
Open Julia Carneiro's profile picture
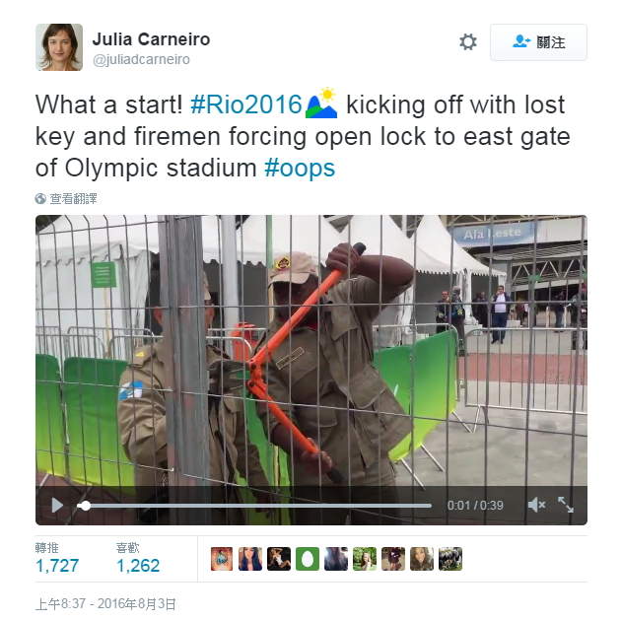click(59, 47)
